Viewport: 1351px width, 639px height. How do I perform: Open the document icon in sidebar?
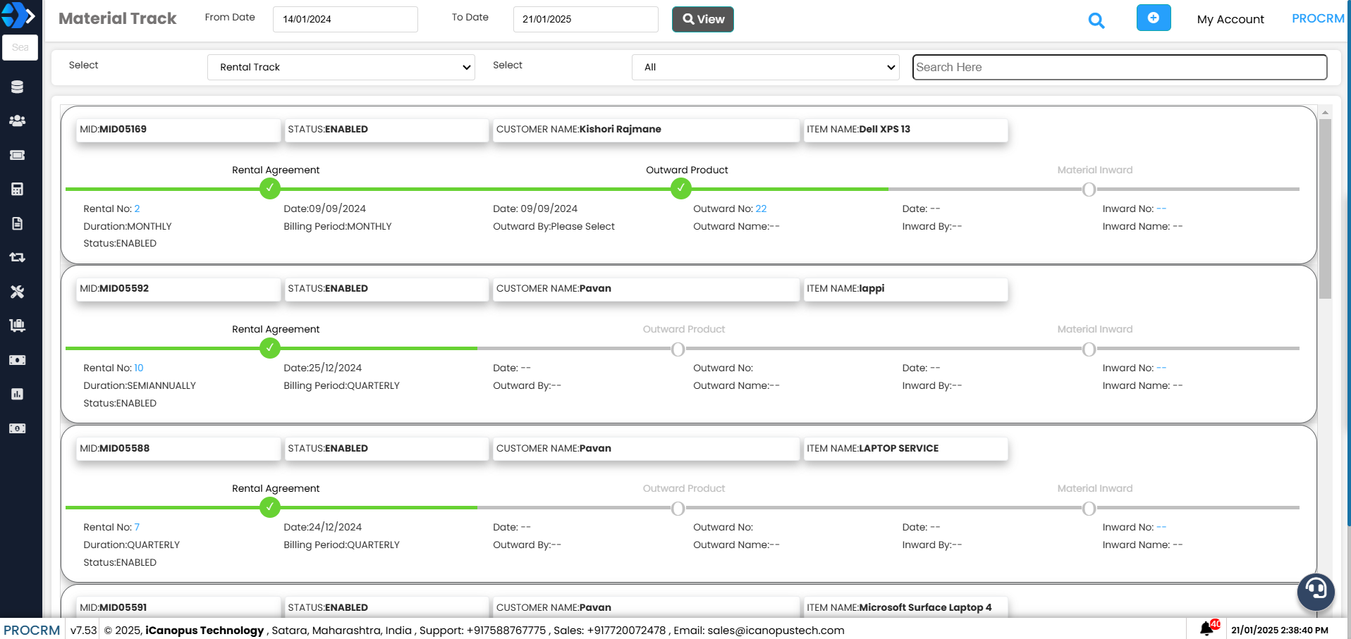[18, 223]
